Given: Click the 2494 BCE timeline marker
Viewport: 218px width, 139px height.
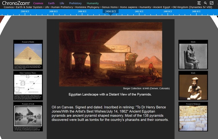Looking at the screenshot, I should tap(111, 11).
